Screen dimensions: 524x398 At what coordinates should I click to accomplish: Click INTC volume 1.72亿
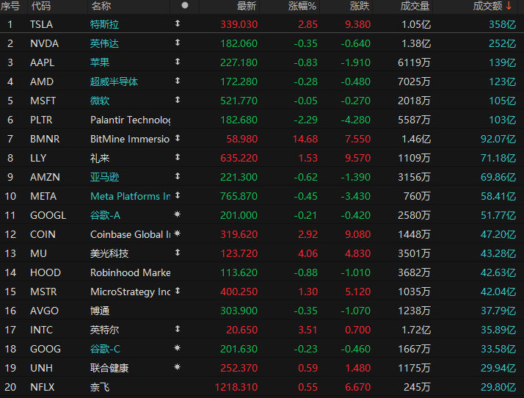pos(416,330)
